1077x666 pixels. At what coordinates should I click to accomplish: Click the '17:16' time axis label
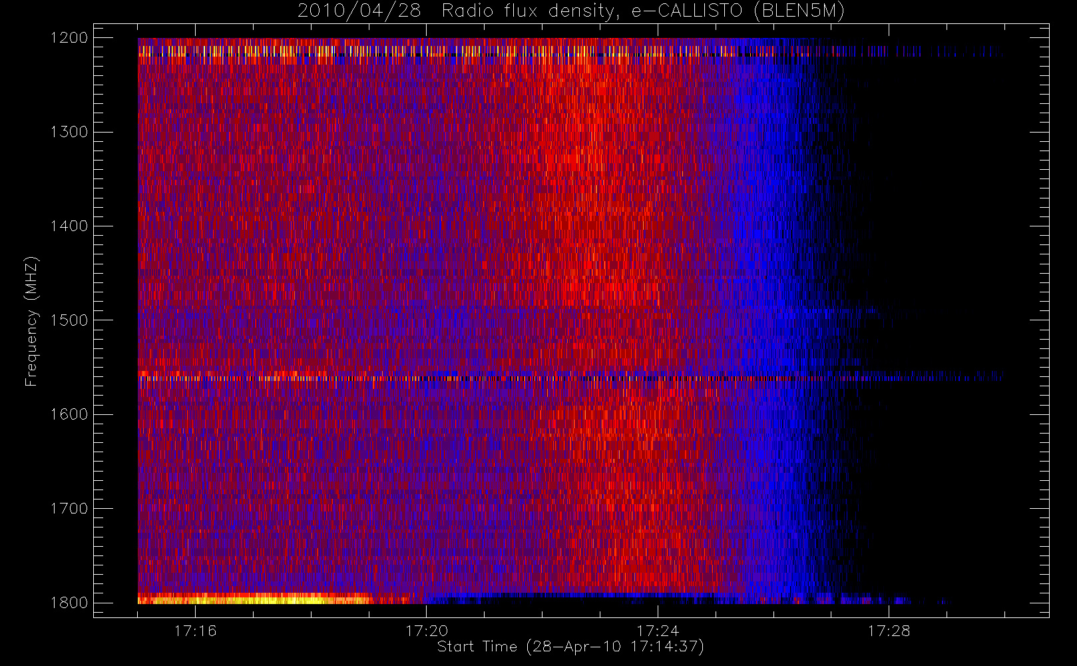(196, 631)
